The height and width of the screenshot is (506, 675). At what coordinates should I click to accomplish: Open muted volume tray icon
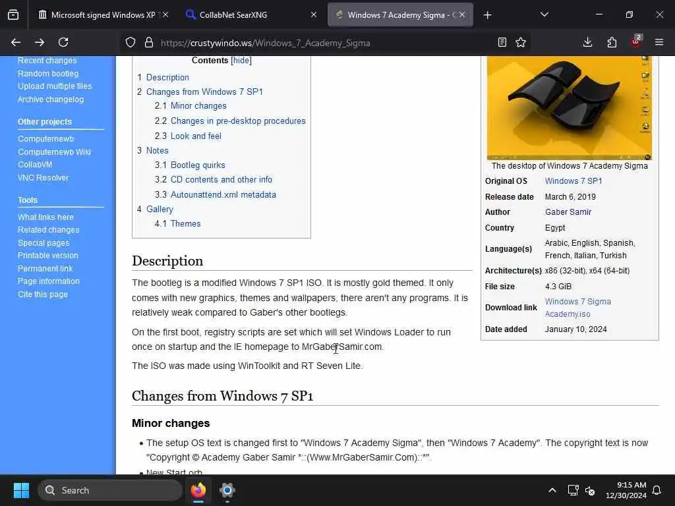[x=590, y=490]
